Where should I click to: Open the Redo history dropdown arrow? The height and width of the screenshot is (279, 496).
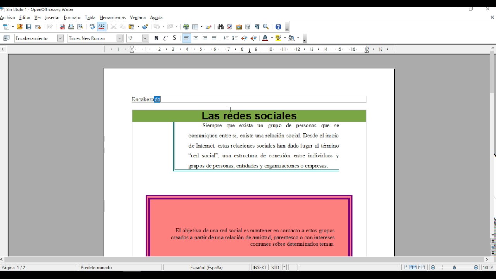coord(176,27)
